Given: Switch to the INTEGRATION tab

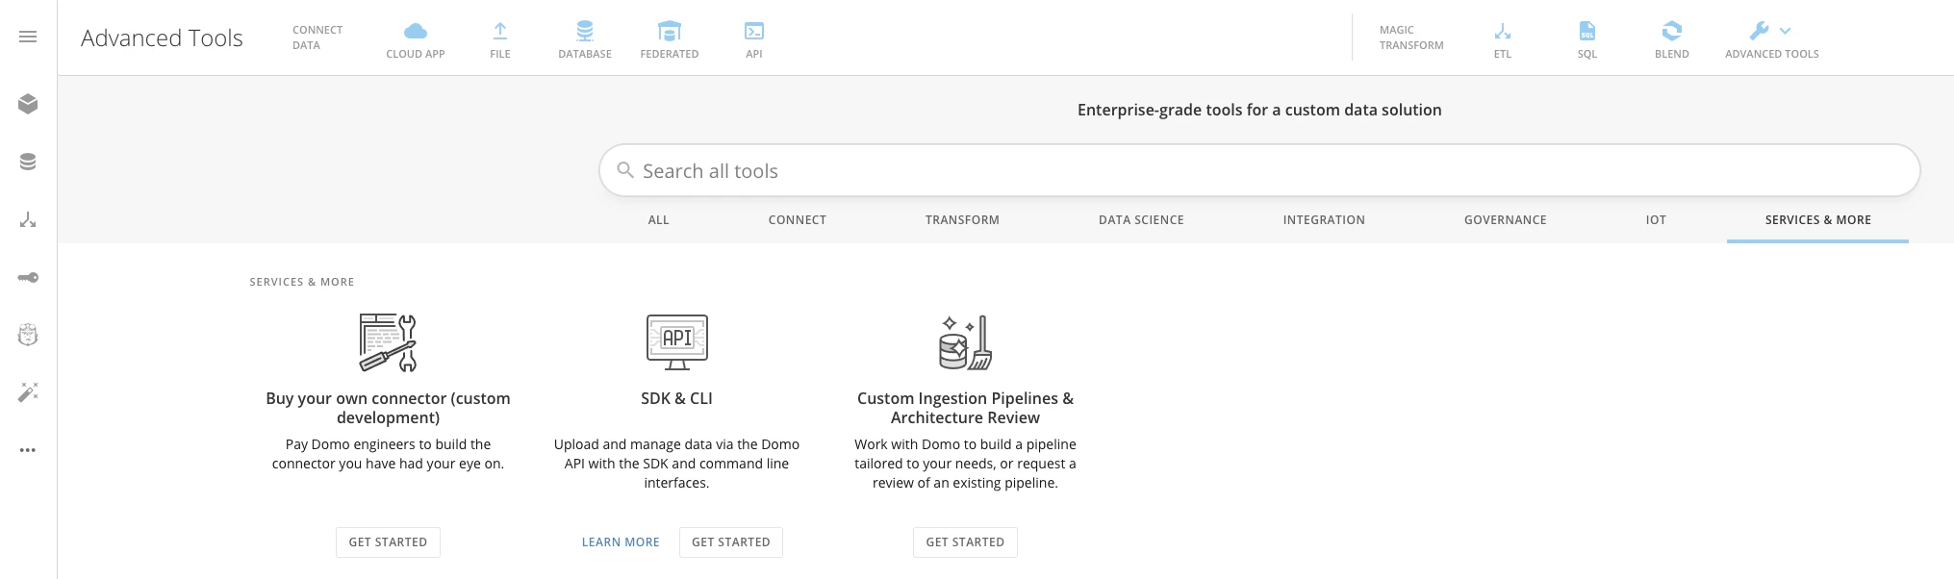Looking at the screenshot, I should coord(1324,220).
